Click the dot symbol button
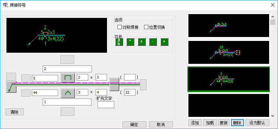278x129 pixels. tap(153, 42)
